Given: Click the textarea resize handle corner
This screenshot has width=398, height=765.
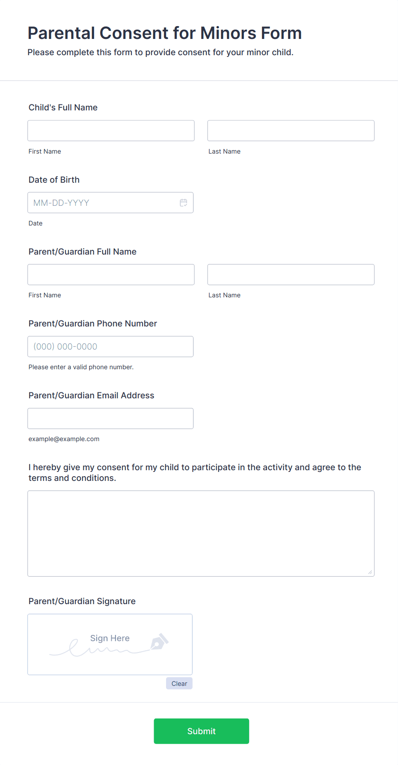Looking at the screenshot, I should (370, 572).
